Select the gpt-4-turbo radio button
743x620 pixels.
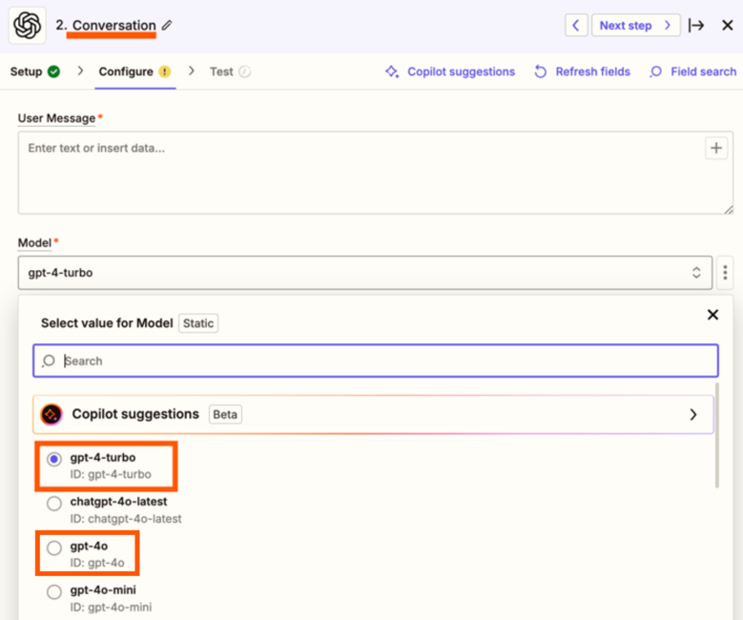pyautogui.click(x=54, y=459)
